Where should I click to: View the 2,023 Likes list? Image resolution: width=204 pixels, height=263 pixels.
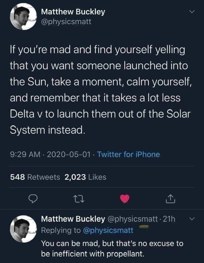tap(85, 177)
